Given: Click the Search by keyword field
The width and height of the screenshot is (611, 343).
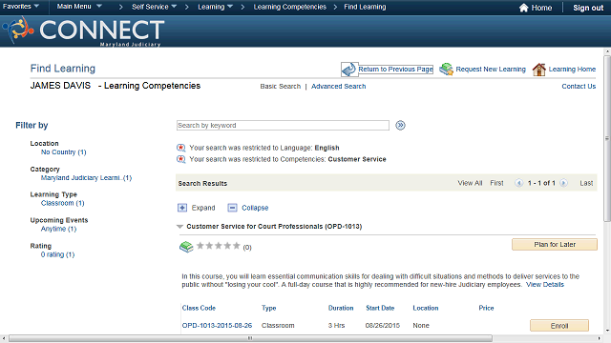Looking at the screenshot, I should click(283, 125).
